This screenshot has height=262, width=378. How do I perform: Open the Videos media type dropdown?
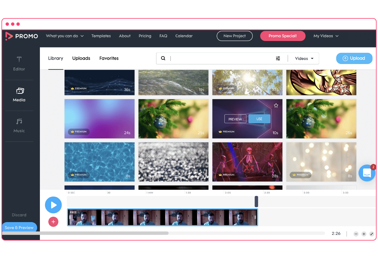point(304,58)
